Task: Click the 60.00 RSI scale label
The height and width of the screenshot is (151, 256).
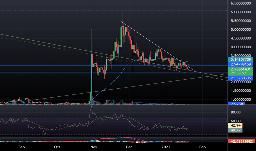Action: (236, 121)
